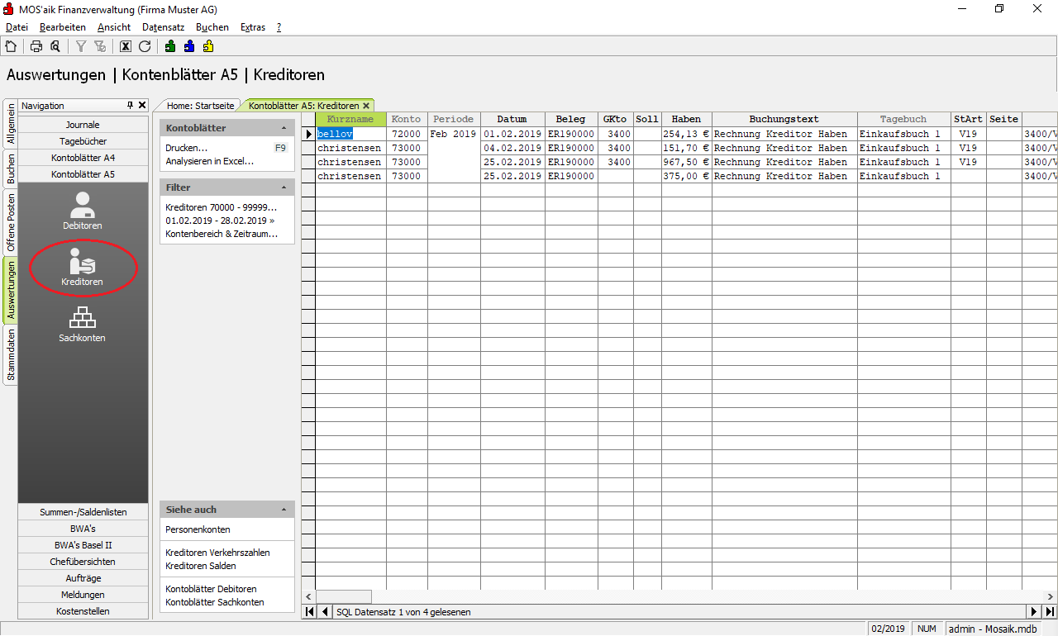
Task: Open the Kreditoren Salden link
Action: pos(200,566)
